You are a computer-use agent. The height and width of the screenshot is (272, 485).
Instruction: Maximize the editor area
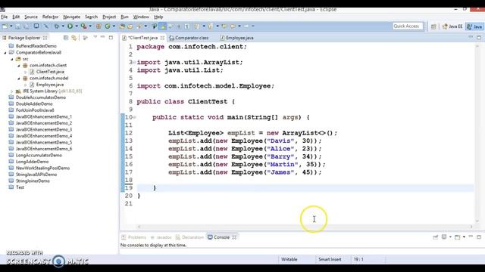[x=479, y=37]
